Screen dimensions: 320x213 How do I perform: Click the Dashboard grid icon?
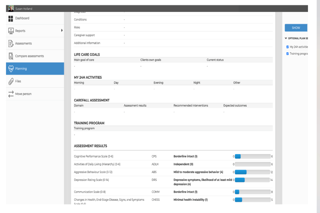11,18
